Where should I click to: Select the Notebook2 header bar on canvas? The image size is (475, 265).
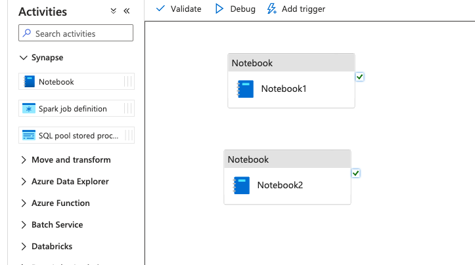pos(287,159)
